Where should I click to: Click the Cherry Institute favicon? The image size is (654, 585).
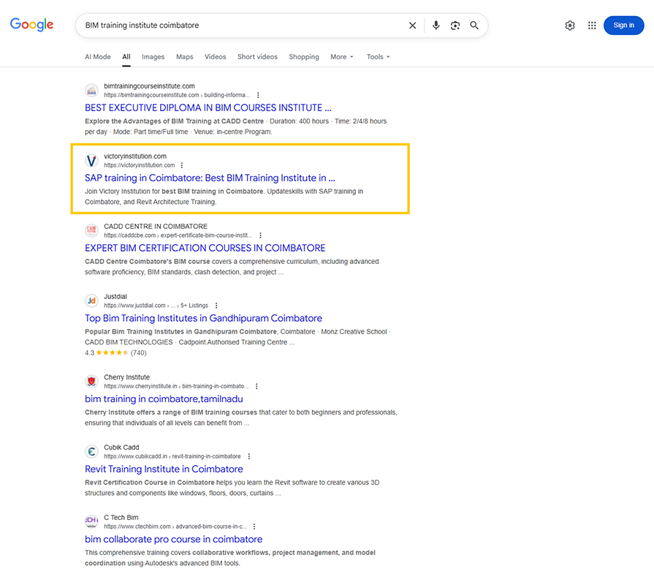(x=91, y=382)
